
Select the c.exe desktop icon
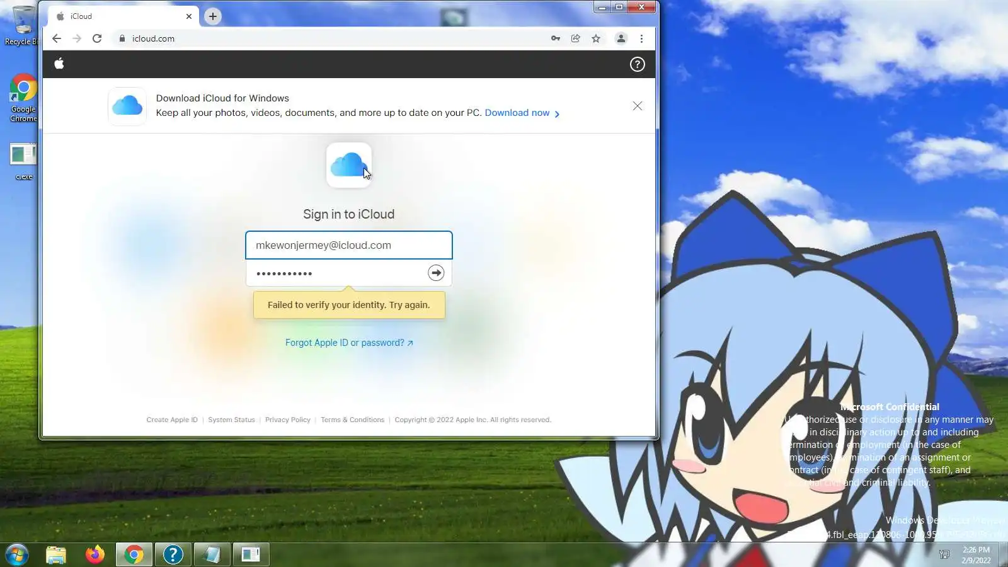(x=23, y=161)
